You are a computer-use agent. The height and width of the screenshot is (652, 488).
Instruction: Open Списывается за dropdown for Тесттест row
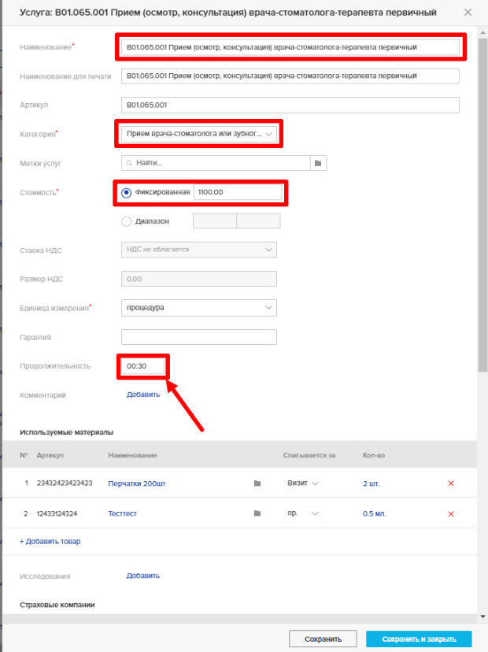click(x=302, y=513)
